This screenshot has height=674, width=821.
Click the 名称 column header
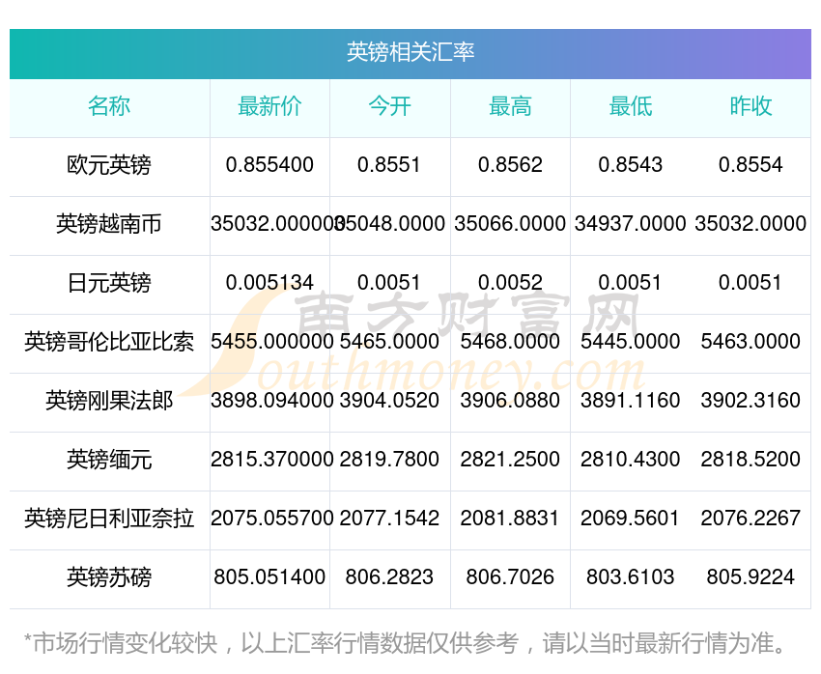coord(109,106)
